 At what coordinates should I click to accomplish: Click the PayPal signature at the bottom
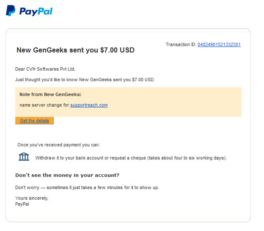22,204
